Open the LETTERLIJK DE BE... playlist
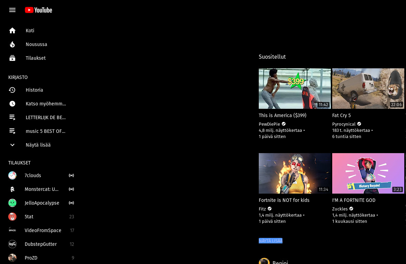Image resolution: width=406 pixels, height=264 pixels. tap(46, 117)
